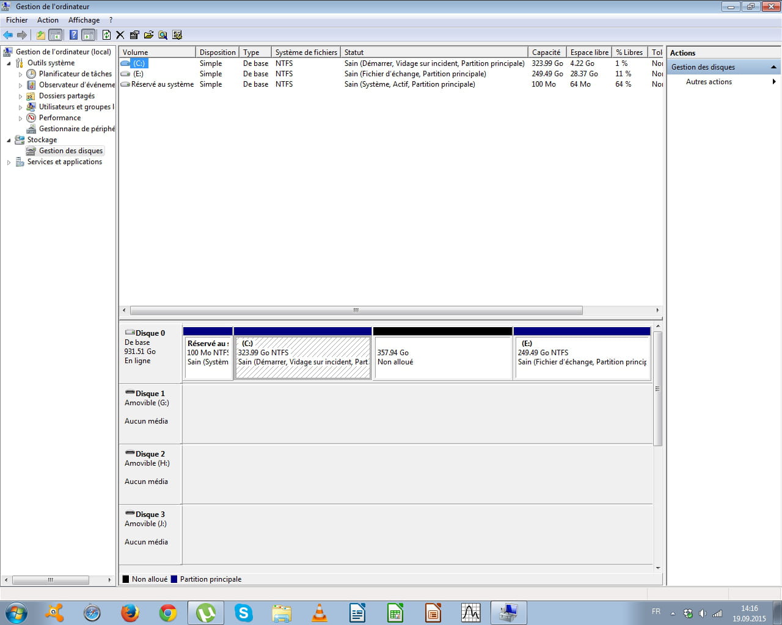Select Réservé au système volume row
This screenshot has width=782, height=625.
tap(391, 84)
